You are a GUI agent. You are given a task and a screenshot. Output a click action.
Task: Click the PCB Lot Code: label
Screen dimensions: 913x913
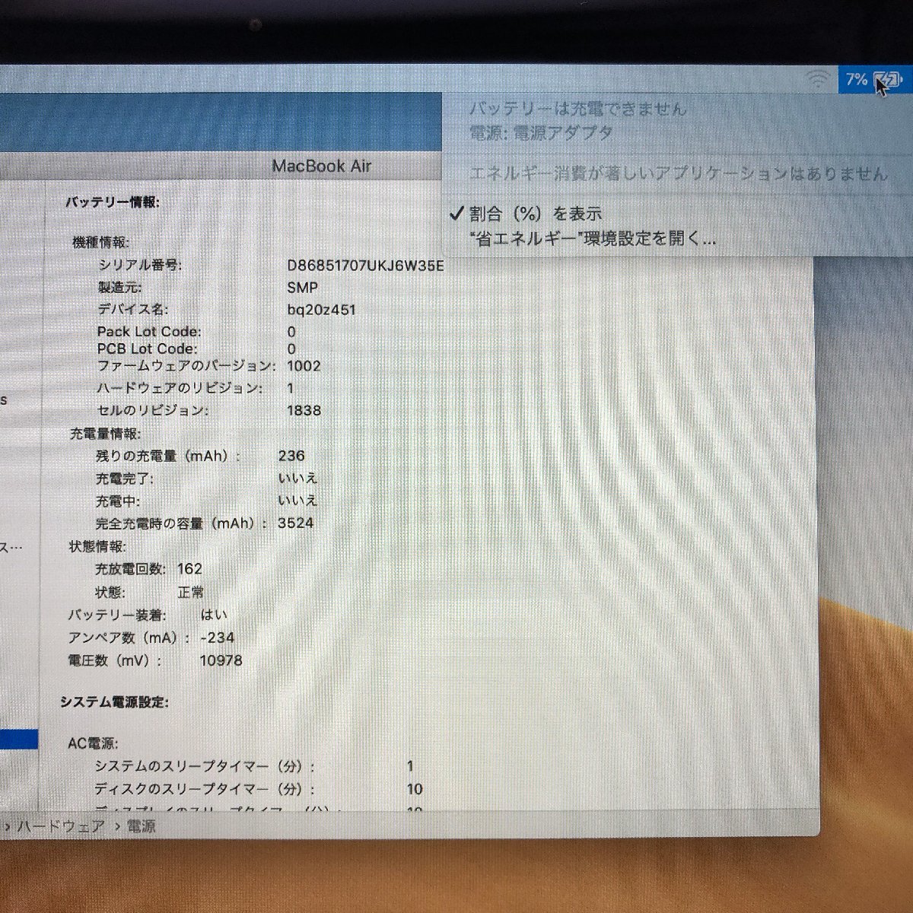tap(147, 348)
